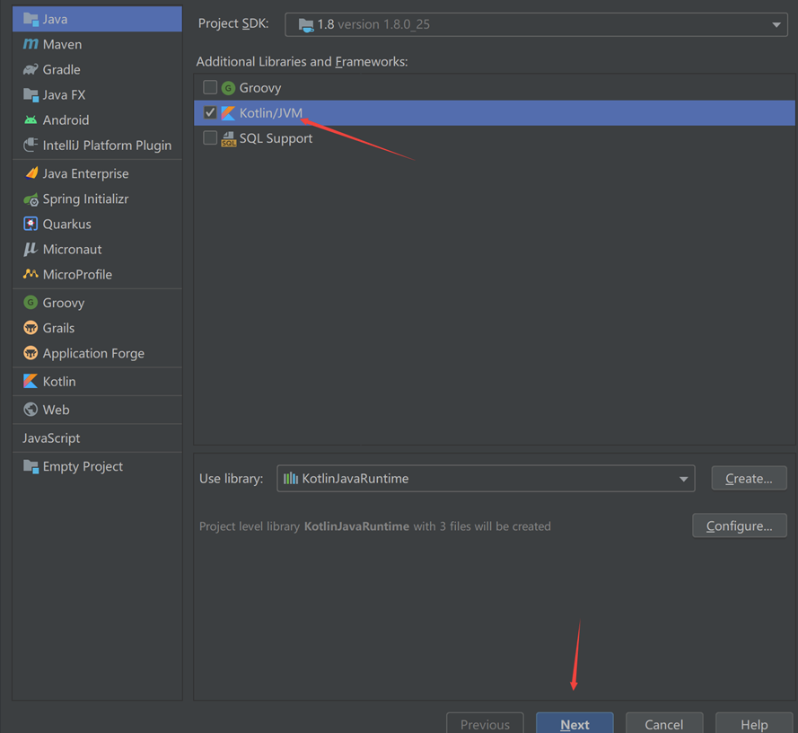This screenshot has width=798, height=733.
Task: Select Empty Project type
Action: coord(97,466)
